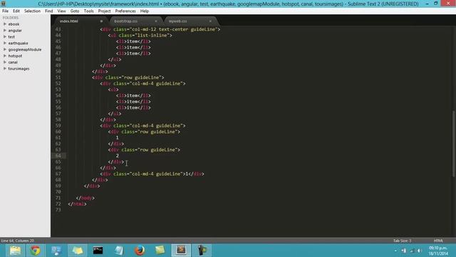The image size is (456, 257).
Task: Launch Google Chrome from the taskbar
Action: [x=36, y=251]
